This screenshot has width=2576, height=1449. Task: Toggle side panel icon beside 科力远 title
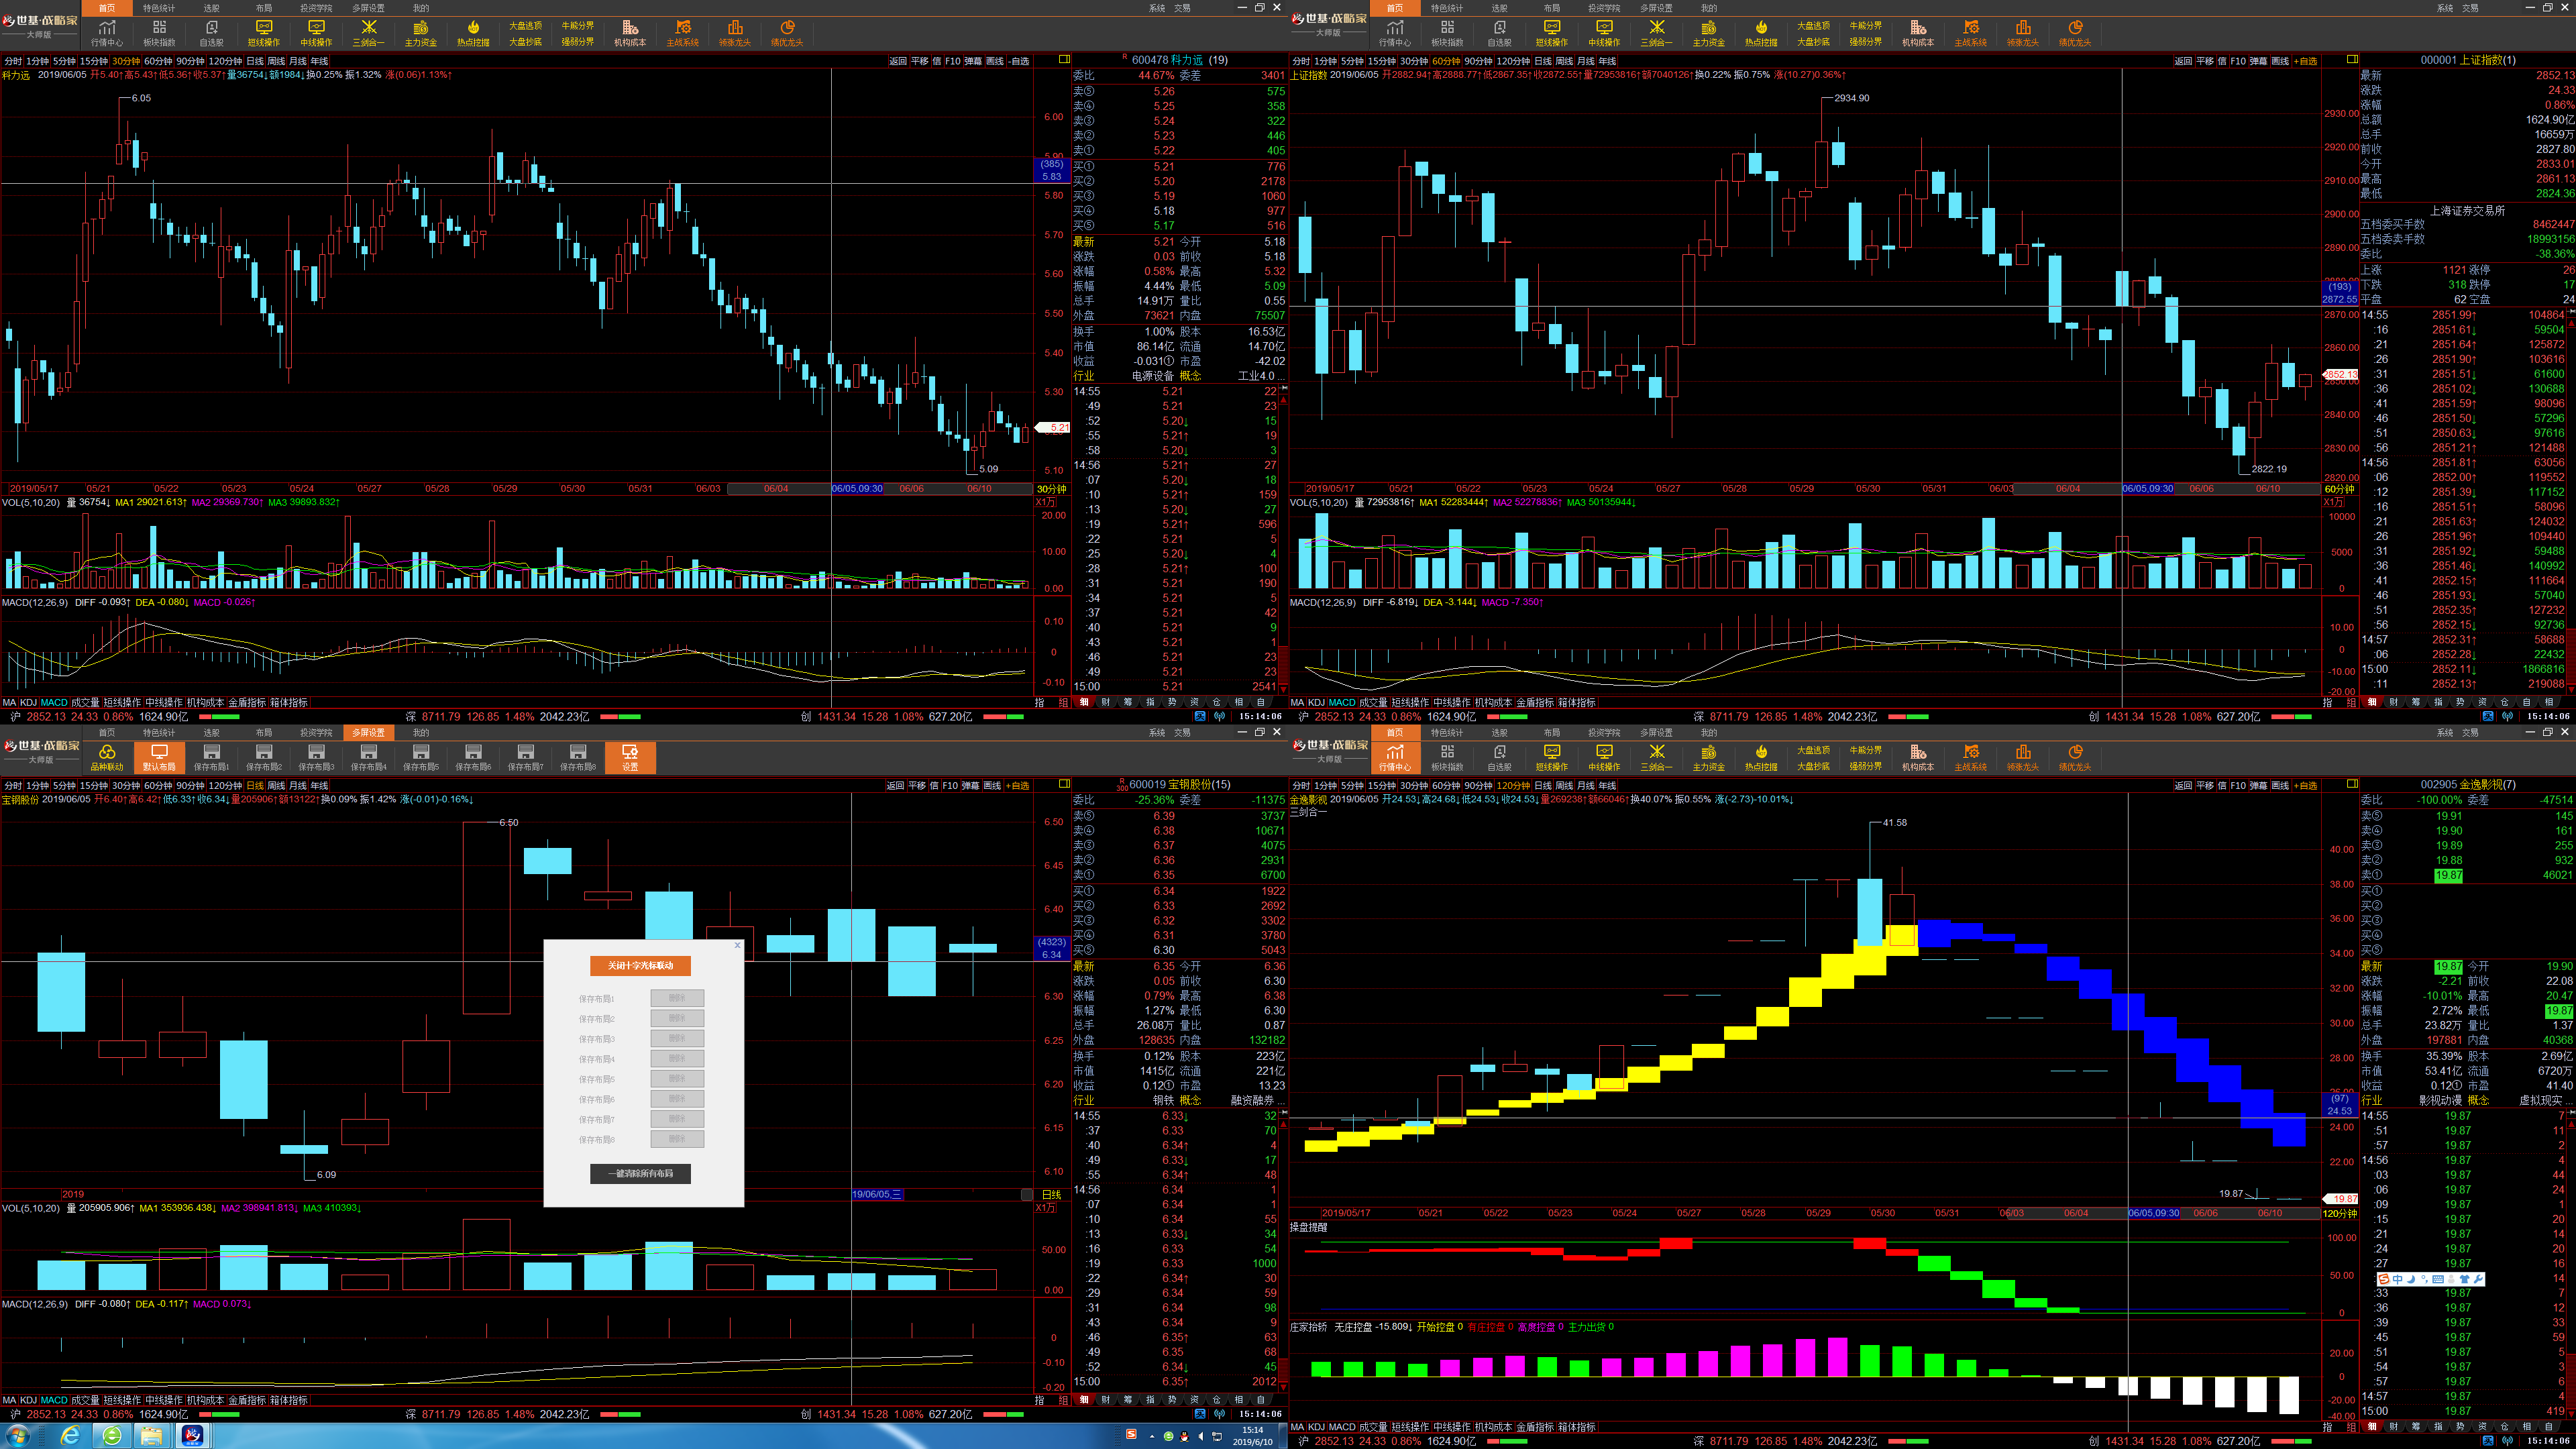coord(1064,60)
